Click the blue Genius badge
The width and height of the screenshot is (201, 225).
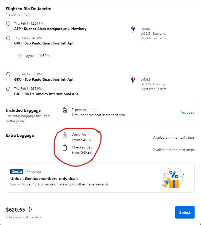coord(17,172)
